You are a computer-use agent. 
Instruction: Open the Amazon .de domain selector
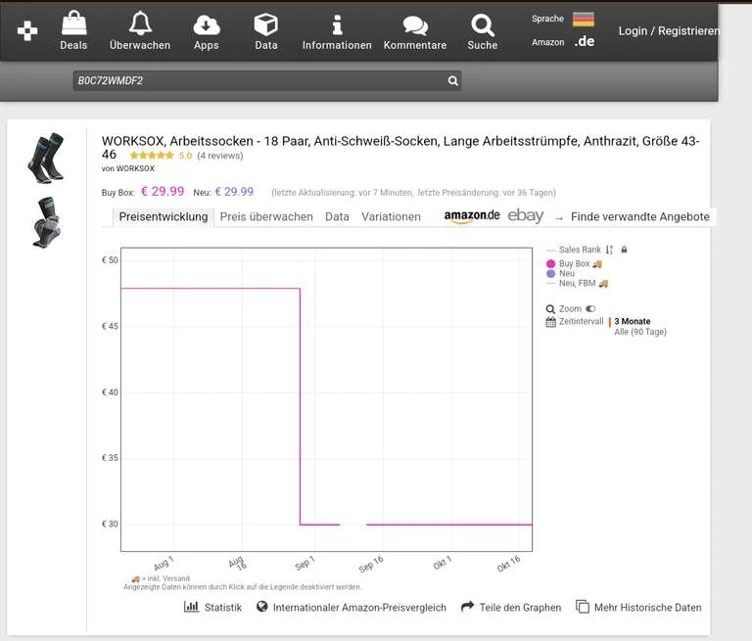point(585,41)
